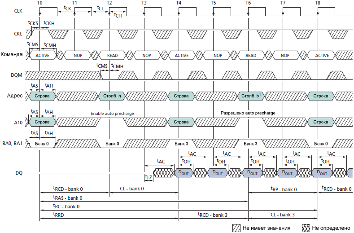The height and width of the screenshot is (233, 354).
Task: Click the 'BA0, BA1' signal label
Action: pos(13,143)
